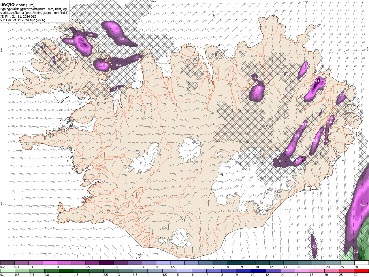369x277 pixels.
Task: Click upper legend swatch between 3.5 and 4
Action: 149,263
